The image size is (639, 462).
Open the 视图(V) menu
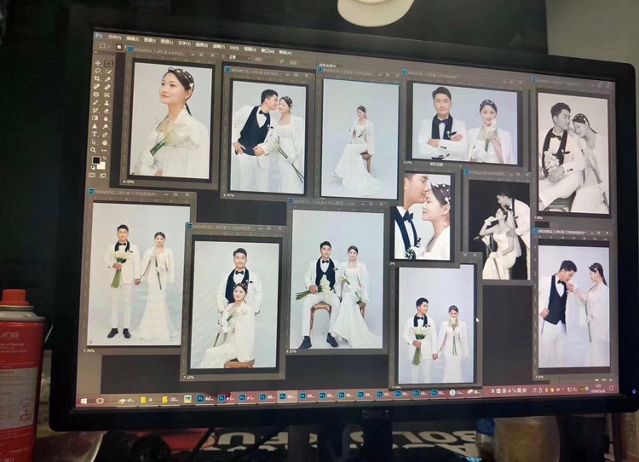click(x=250, y=49)
